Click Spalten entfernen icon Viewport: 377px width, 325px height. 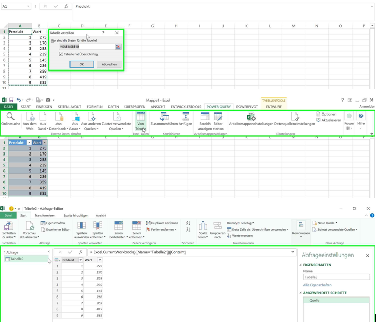[97, 225]
